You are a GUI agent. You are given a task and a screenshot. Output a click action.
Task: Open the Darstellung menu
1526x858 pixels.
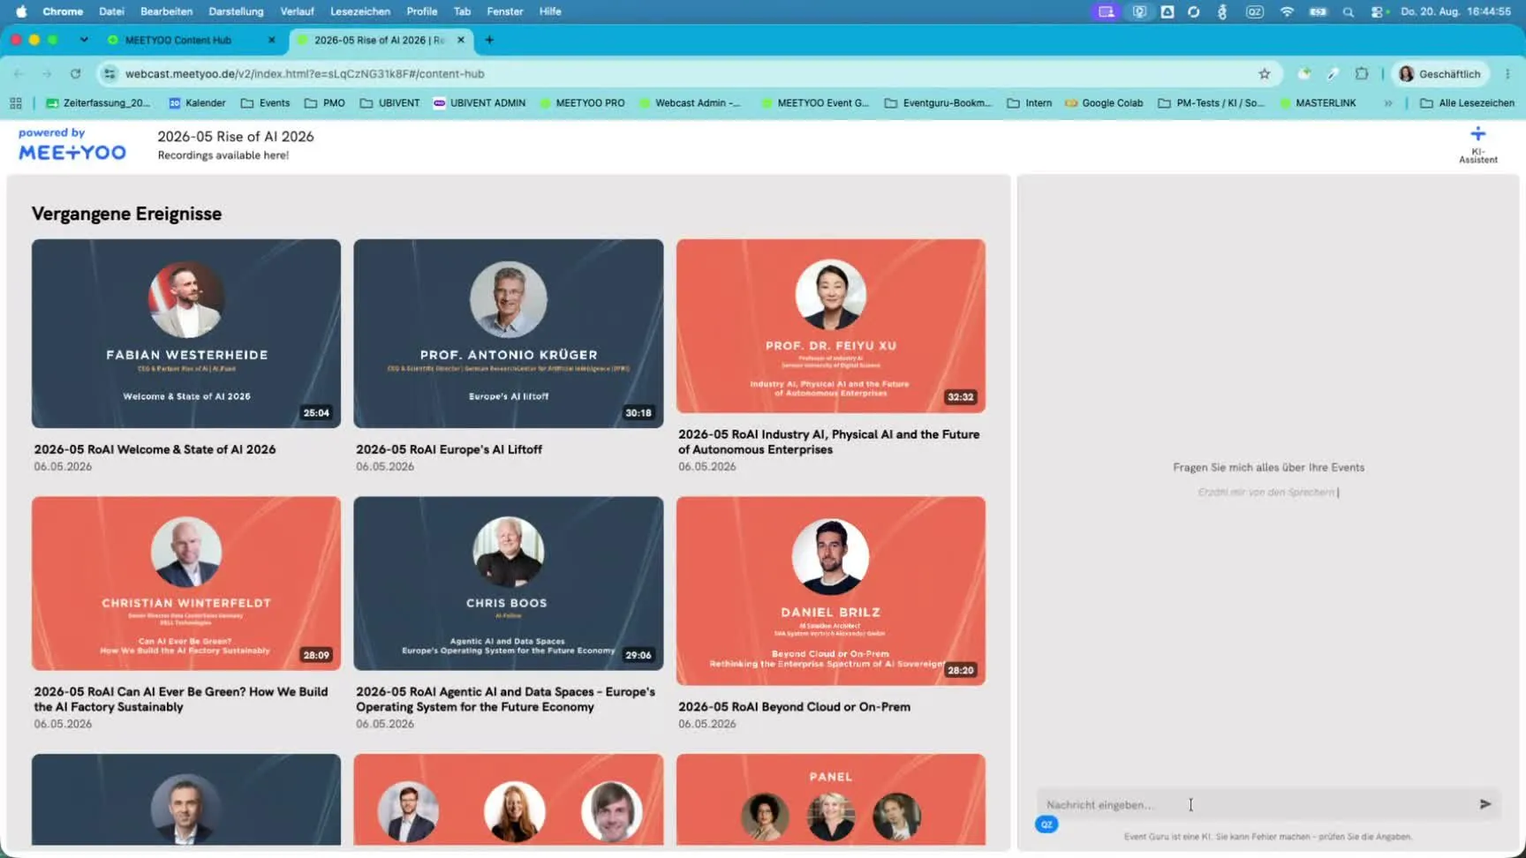[x=236, y=11]
